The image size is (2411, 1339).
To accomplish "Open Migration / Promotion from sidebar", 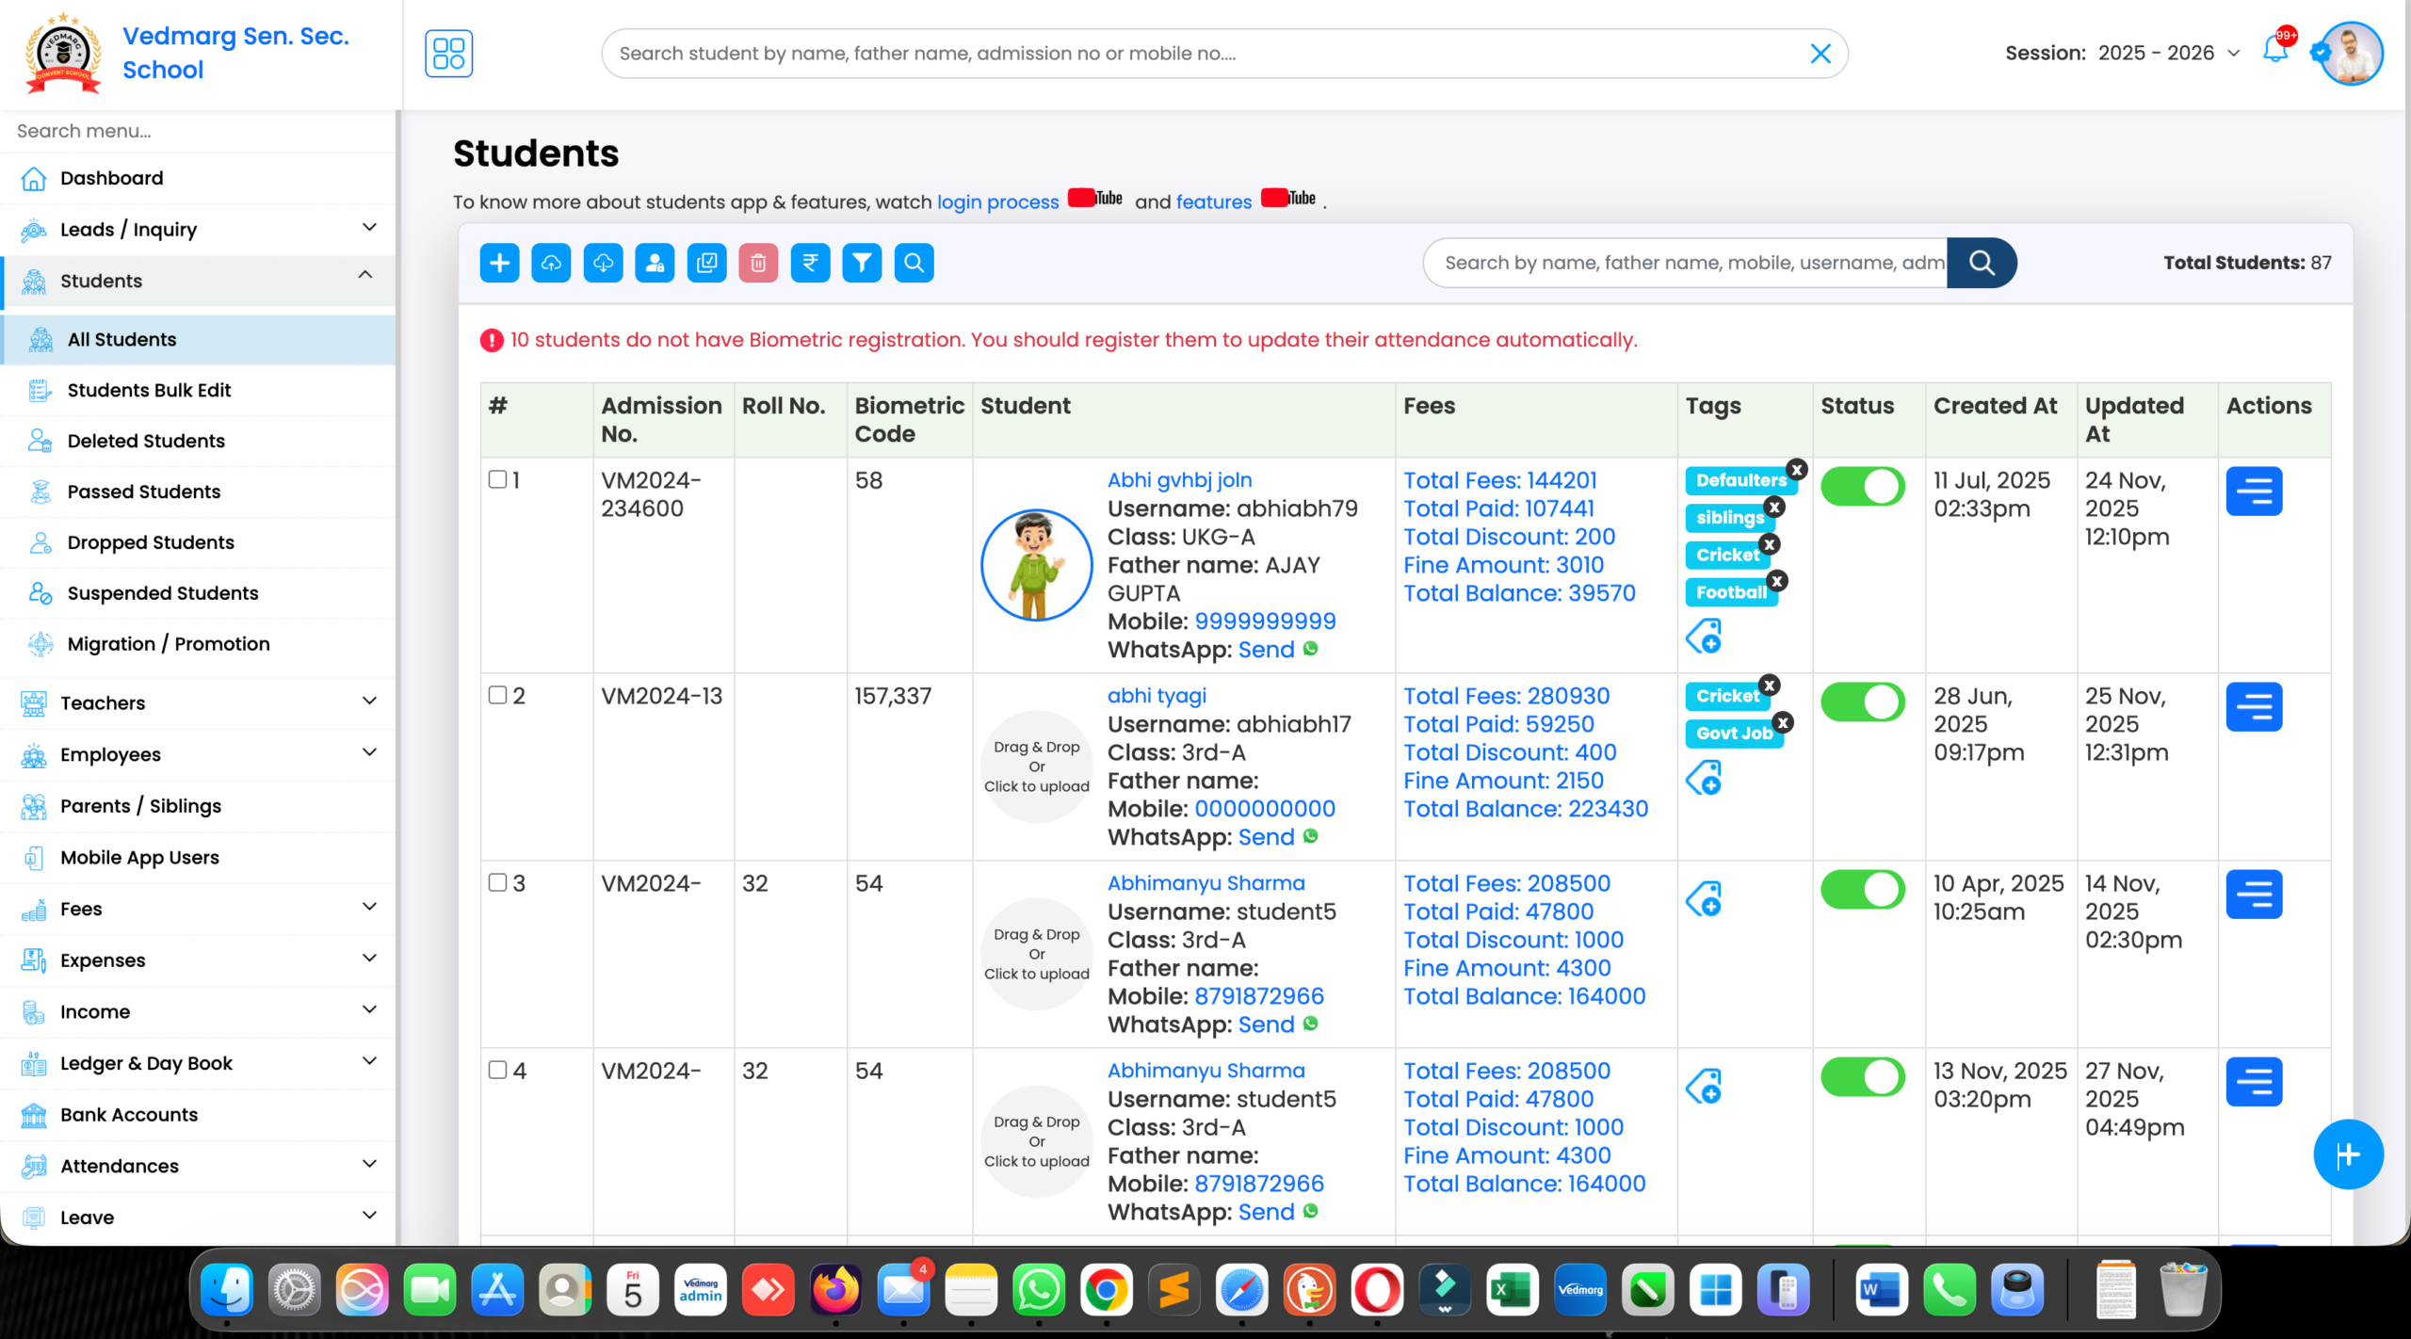I will pos(168,644).
